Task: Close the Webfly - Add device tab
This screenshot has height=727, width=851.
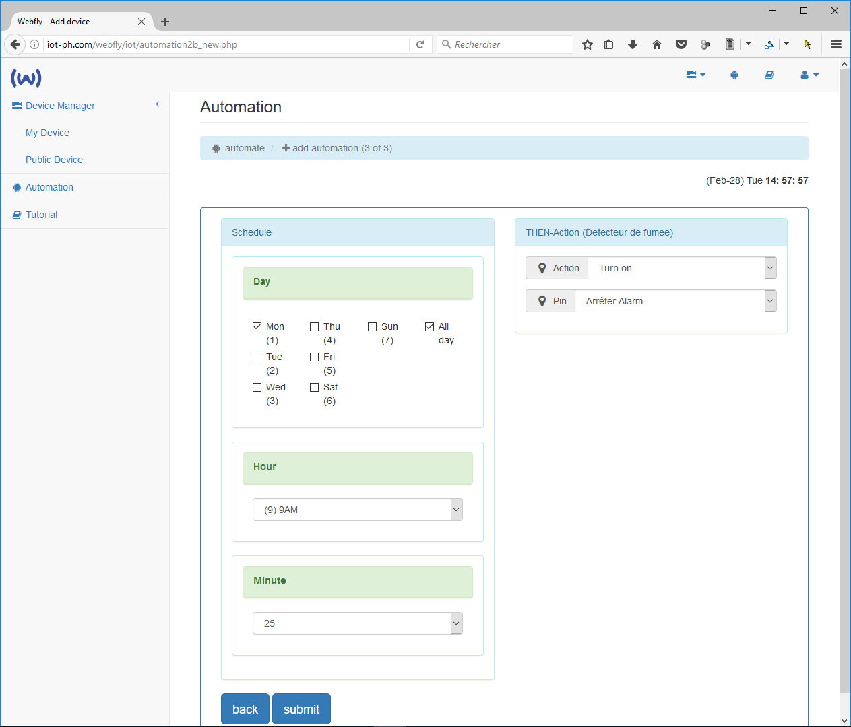Action: (x=141, y=22)
